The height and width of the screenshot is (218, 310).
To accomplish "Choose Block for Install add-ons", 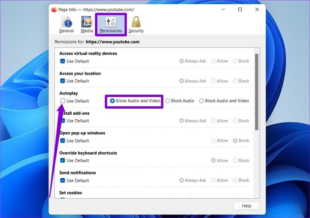I will pyautogui.click(x=235, y=121).
